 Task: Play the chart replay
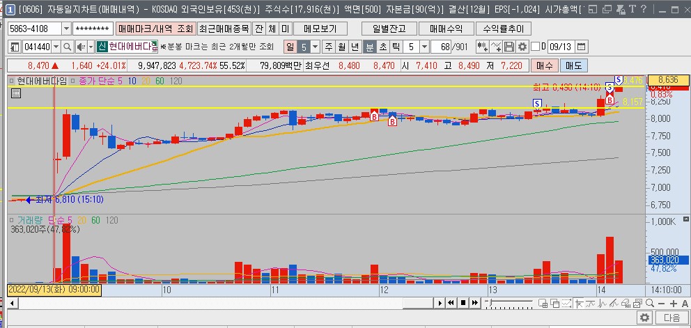(x=440, y=303)
